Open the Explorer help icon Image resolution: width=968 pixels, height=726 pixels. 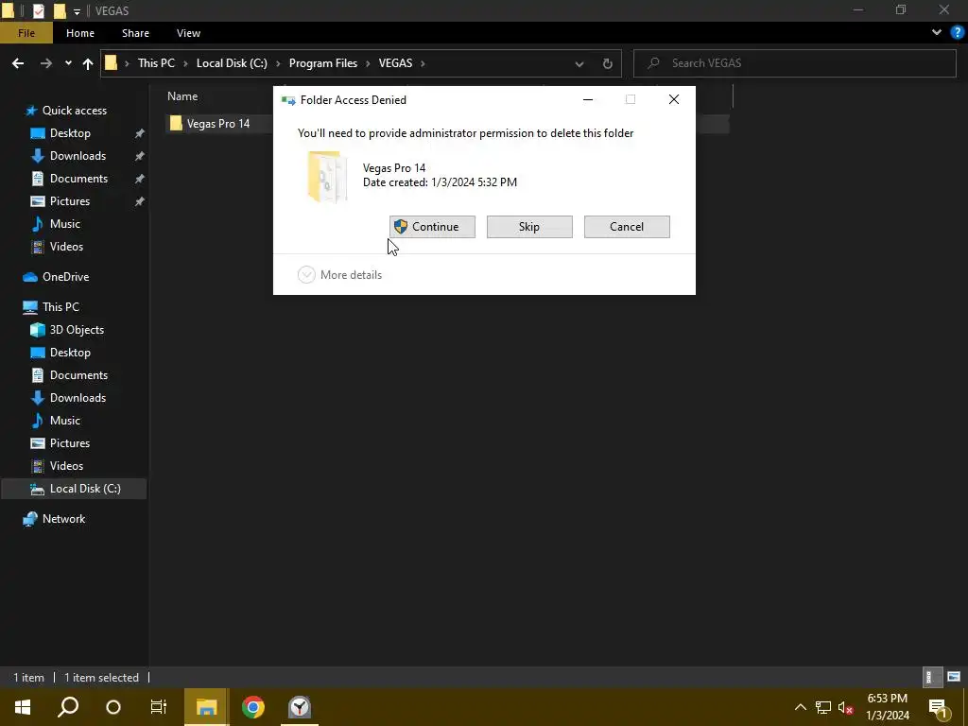pyautogui.click(x=957, y=33)
